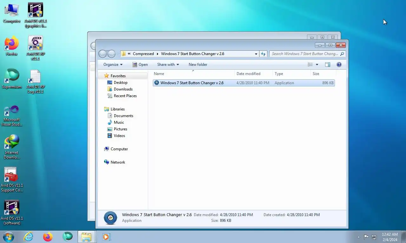Open Windows Media Player taskbar icon
Image resolution: width=406 pixels, height=243 pixels.
[x=106, y=237]
